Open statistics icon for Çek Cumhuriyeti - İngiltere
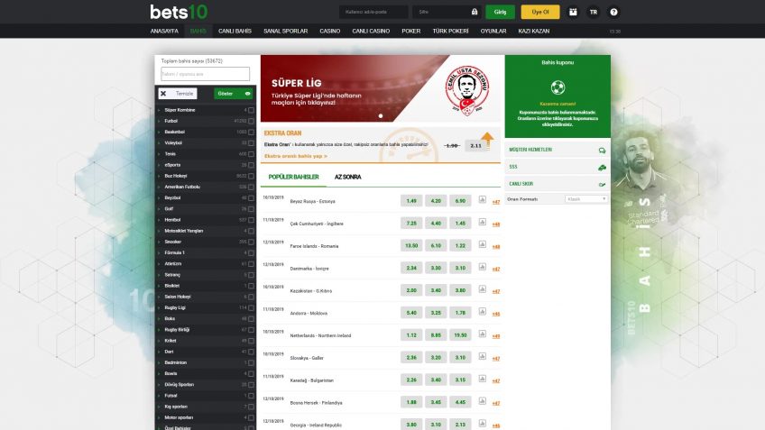This screenshot has width=765, height=430. click(x=482, y=223)
